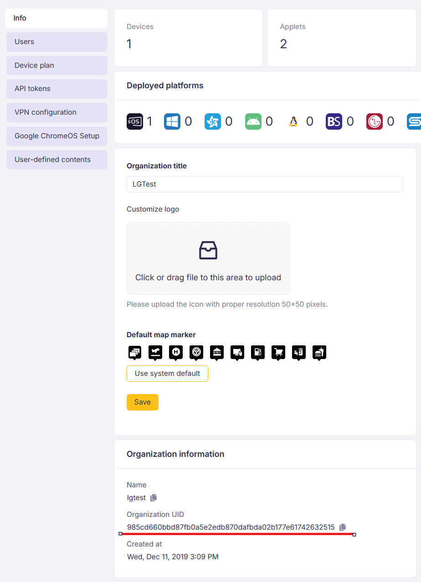421x582 pixels.
Task: Click the Windows platform icon
Action: [172, 121]
